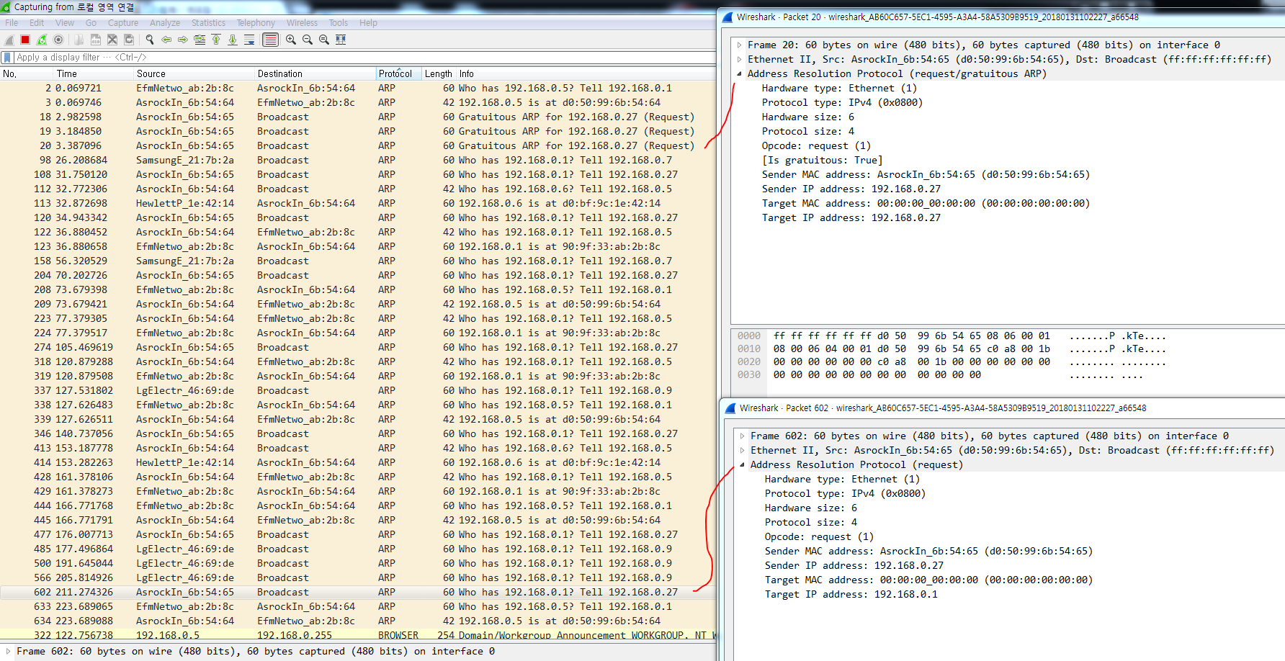Click the Apply a display filter field

click(x=364, y=57)
